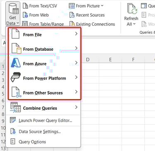
Task: Expand the From Power Platform submenu chevron
Action: tap(76, 77)
